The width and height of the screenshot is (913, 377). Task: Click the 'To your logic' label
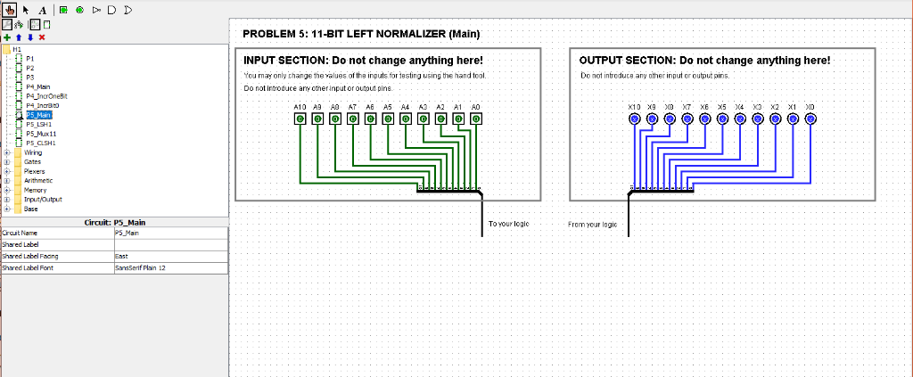[508, 224]
